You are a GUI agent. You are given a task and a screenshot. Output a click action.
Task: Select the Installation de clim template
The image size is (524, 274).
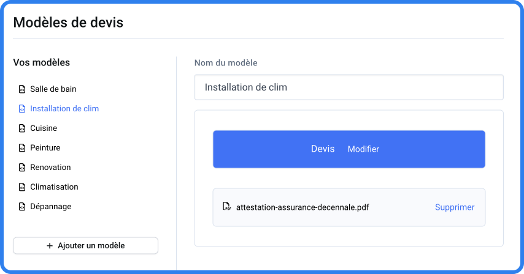pyautogui.click(x=64, y=108)
